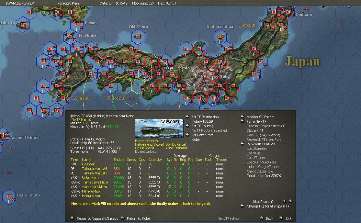Click the arrow icon beside Change HQ for all ships

coord(243,206)
